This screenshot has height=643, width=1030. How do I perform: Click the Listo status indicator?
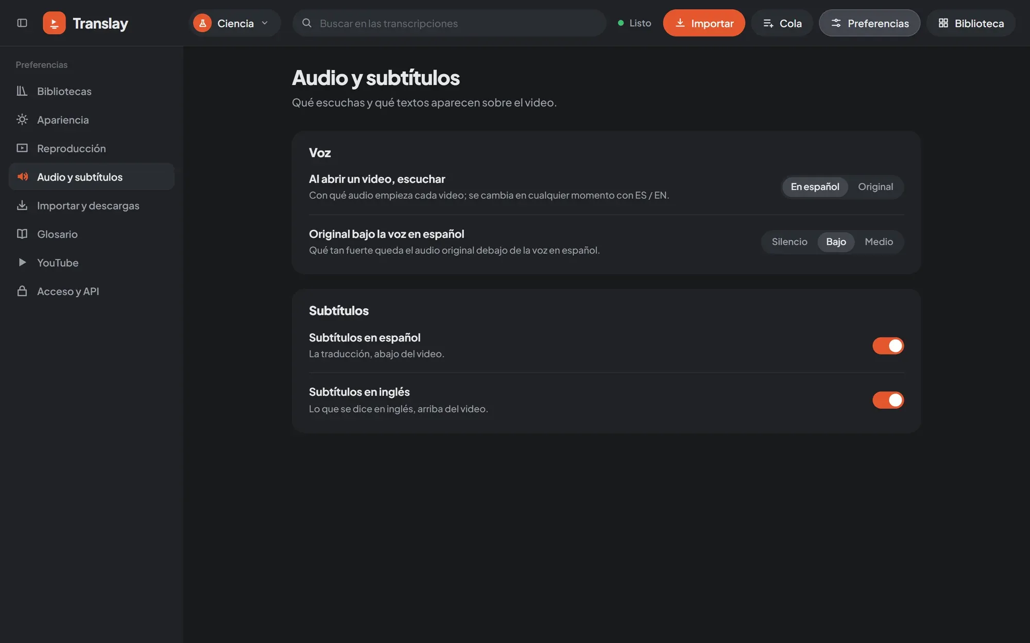[634, 23]
